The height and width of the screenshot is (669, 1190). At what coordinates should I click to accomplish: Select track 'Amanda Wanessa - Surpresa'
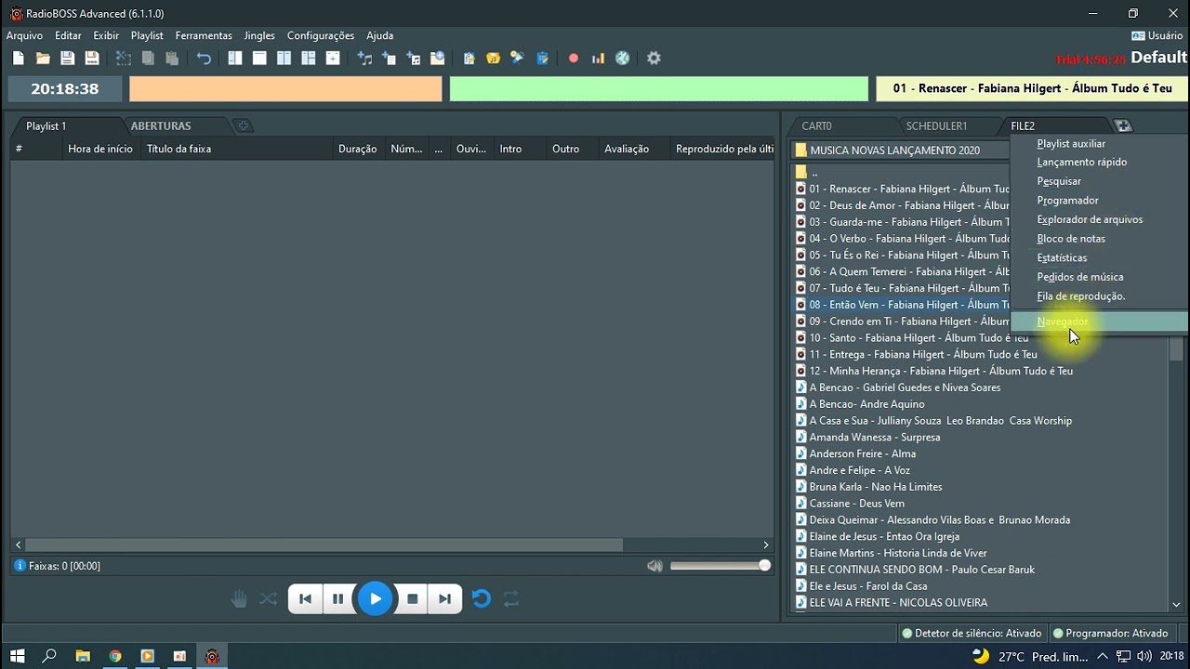875,438
